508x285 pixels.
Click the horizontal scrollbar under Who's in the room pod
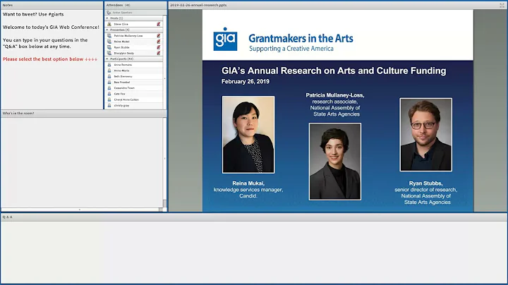81,210
